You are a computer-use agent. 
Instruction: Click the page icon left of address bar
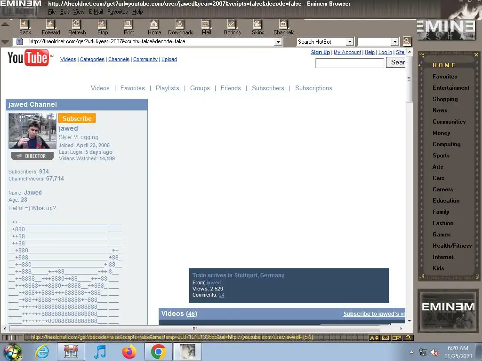[20, 41]
